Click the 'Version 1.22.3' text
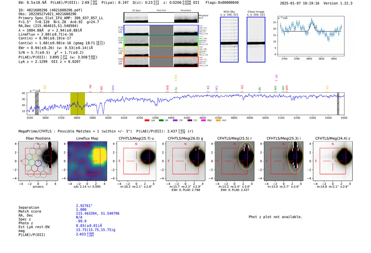This screenshot has height=253, width=371. 338,3
